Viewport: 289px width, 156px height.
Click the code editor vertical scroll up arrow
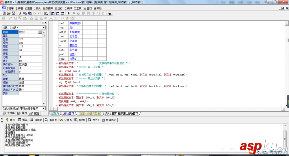click(x=287, y=24)
